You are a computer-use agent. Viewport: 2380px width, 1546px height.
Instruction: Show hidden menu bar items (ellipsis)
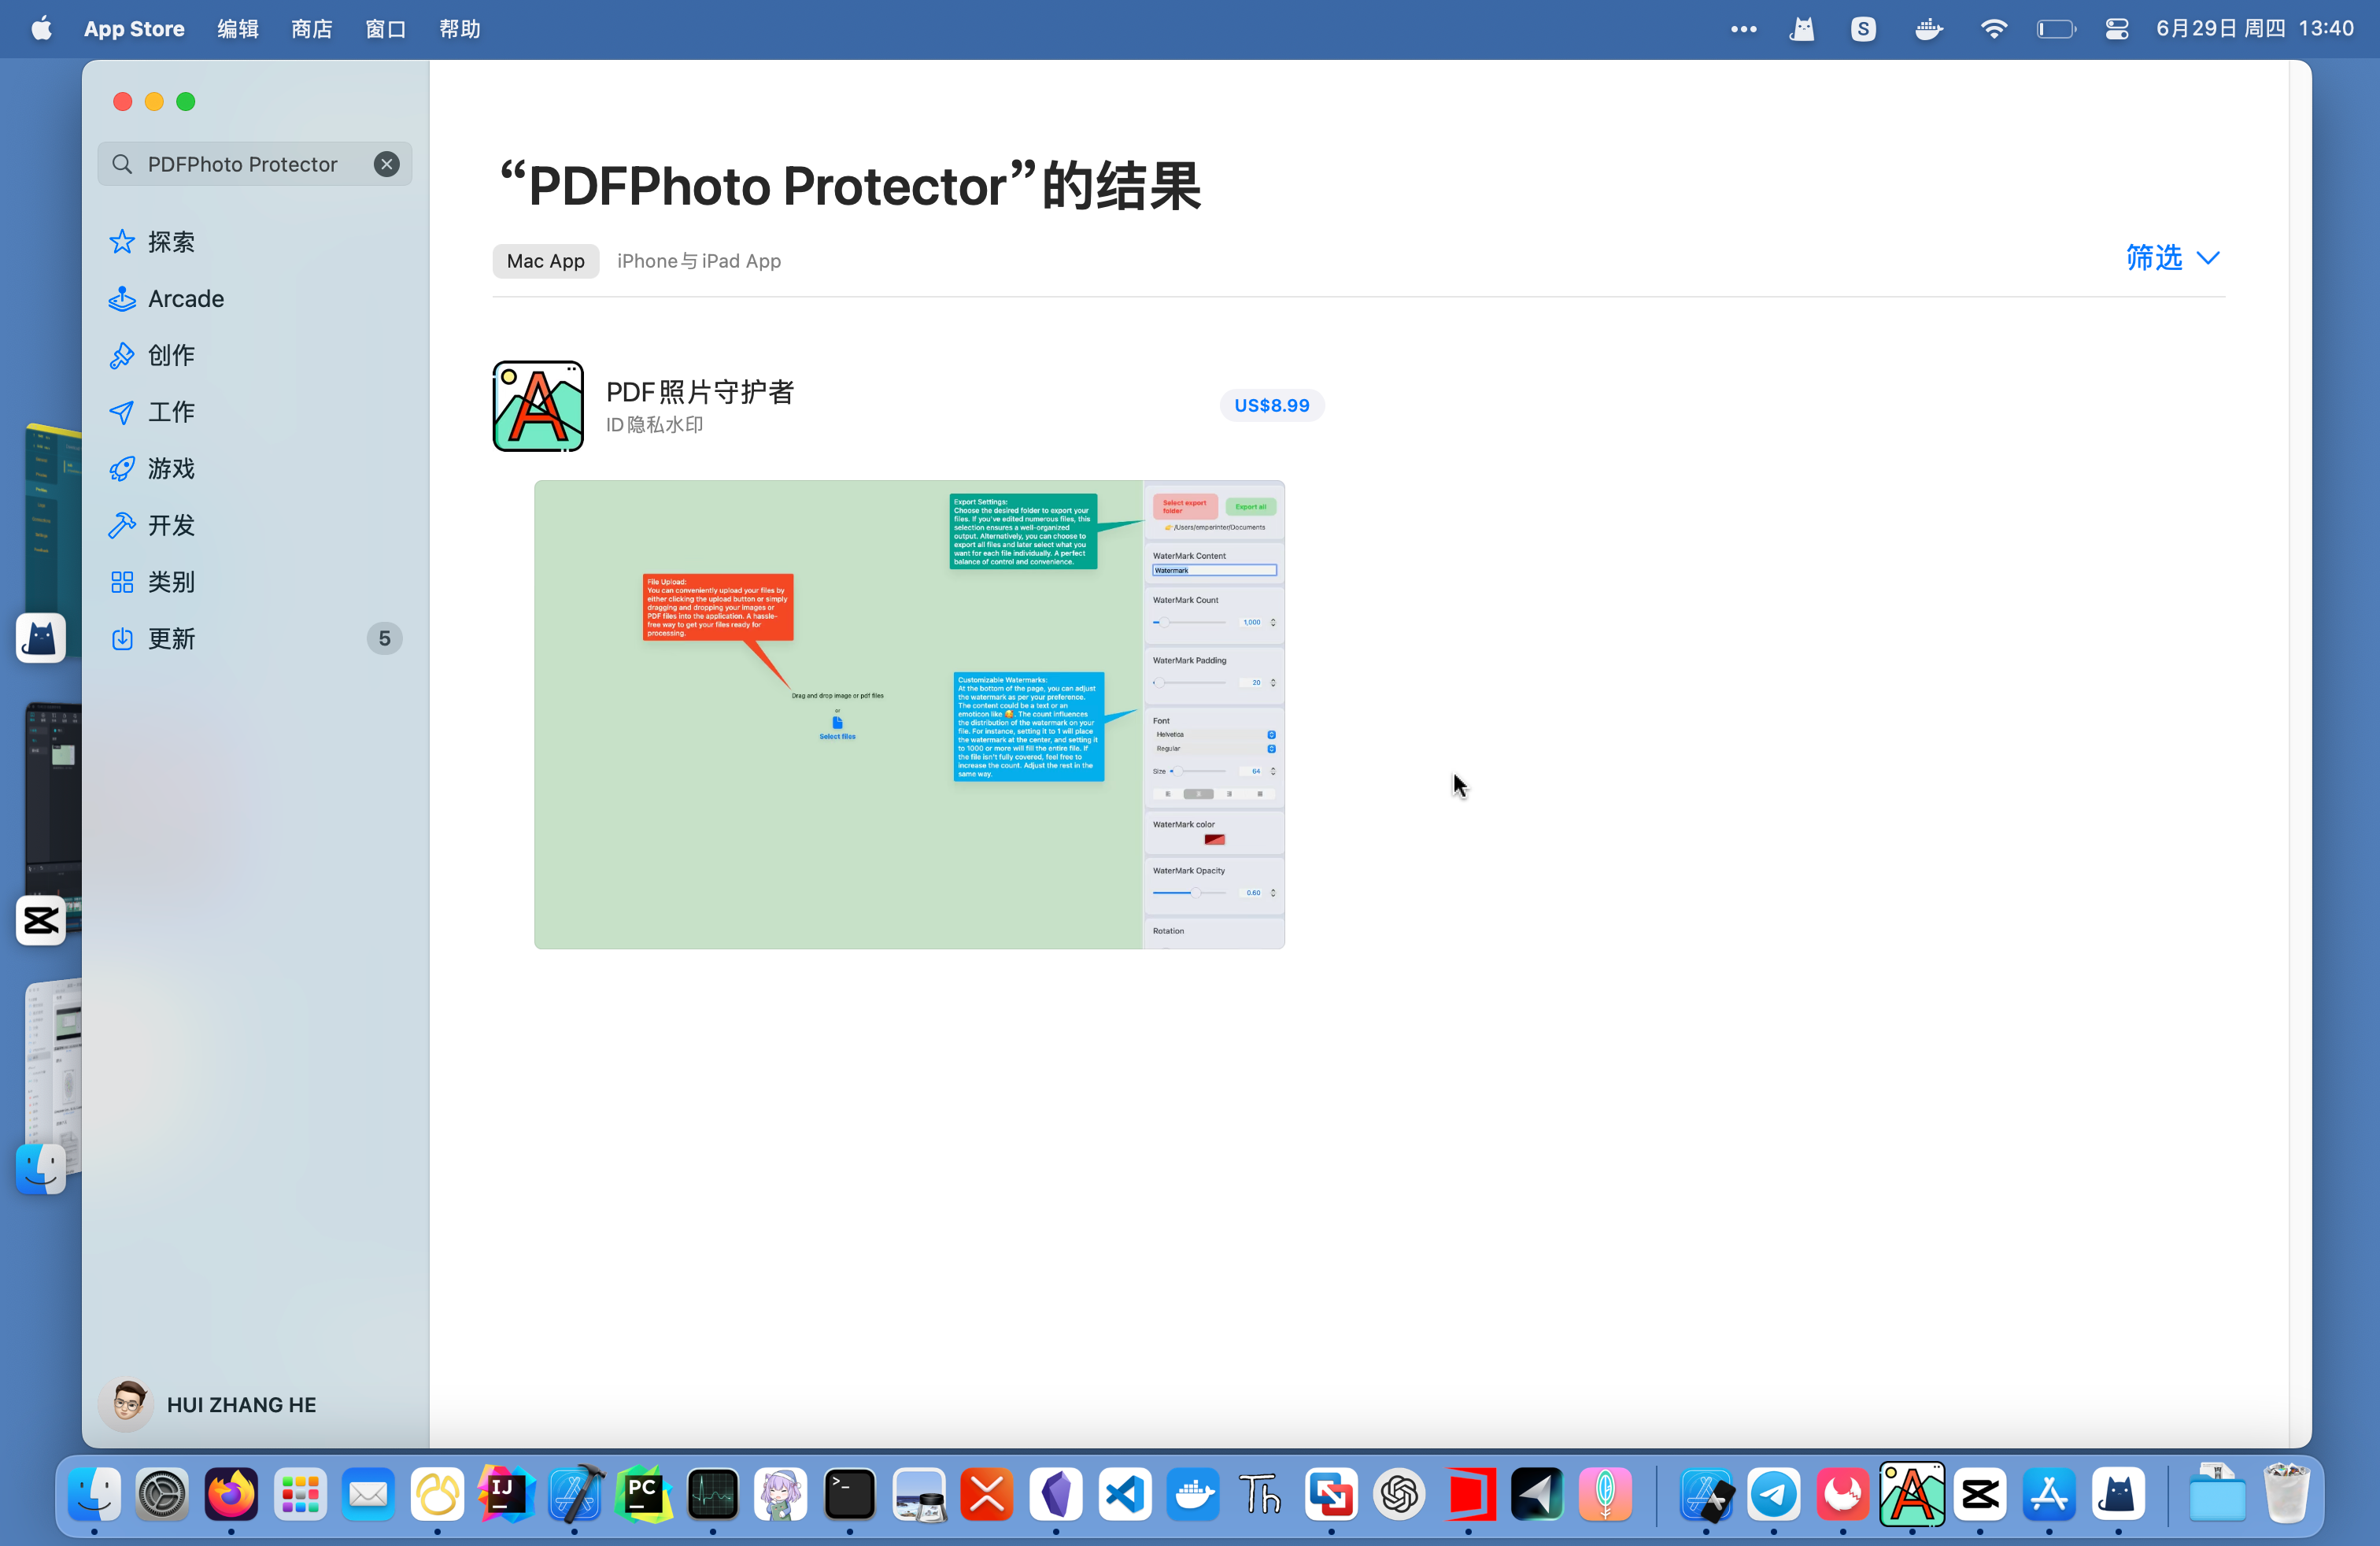(x=1744, y=29)
